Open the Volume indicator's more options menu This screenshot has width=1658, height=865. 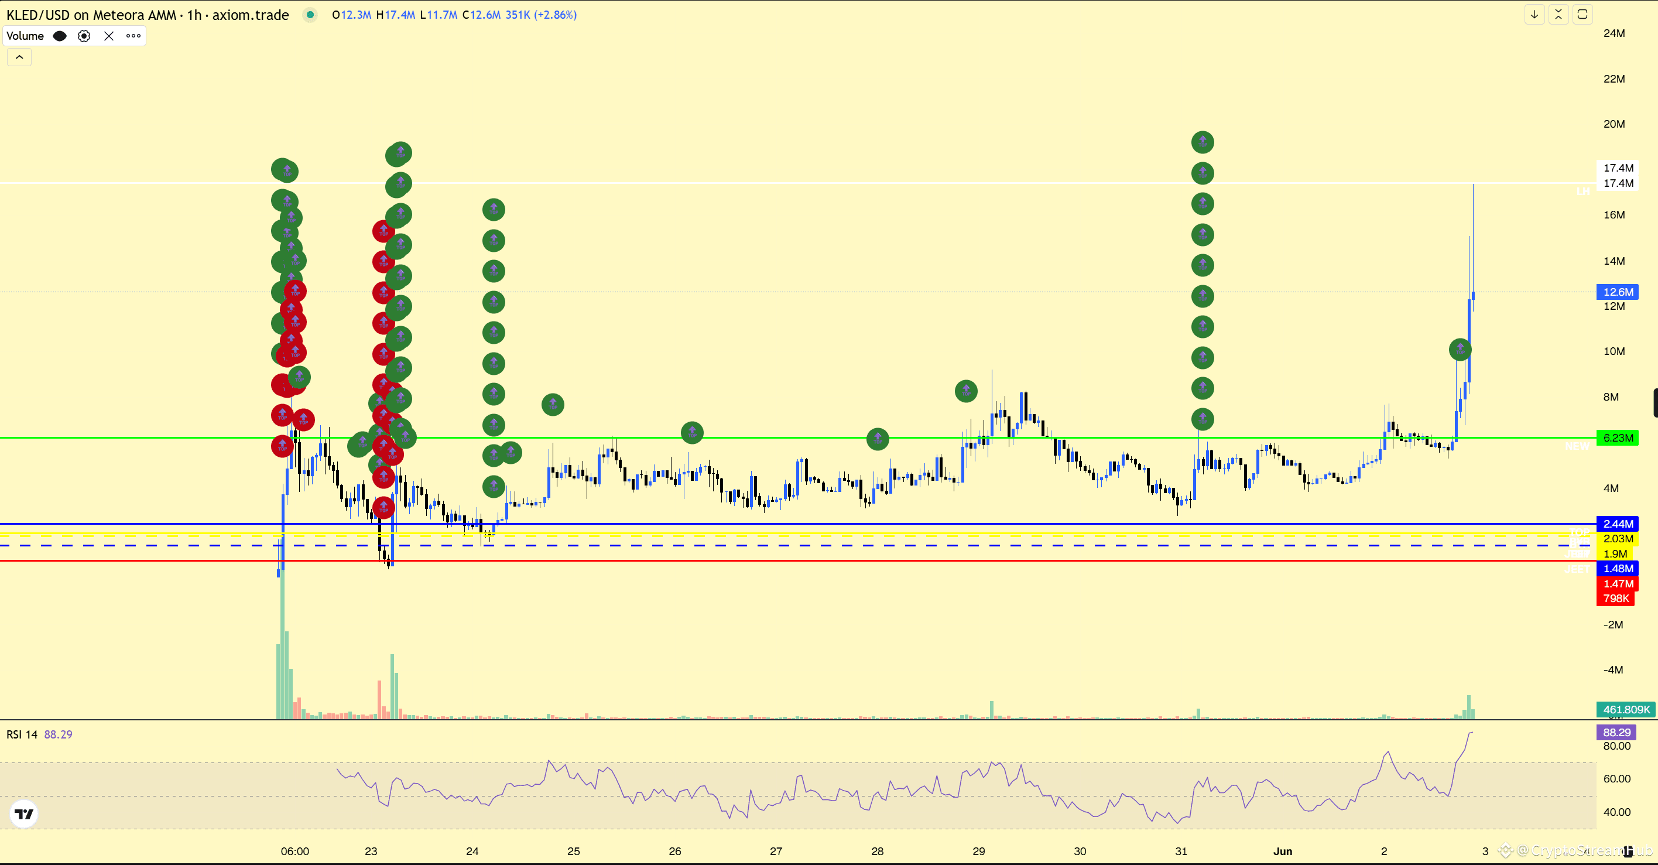(133, 36)
